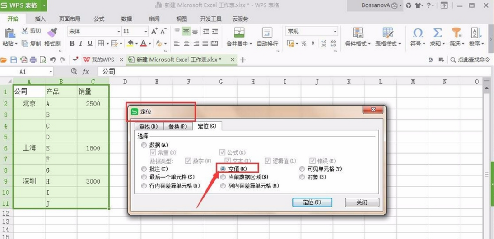Open new tab with plus icon
Viewport: 494px width, 239px height.
point(242,60)
